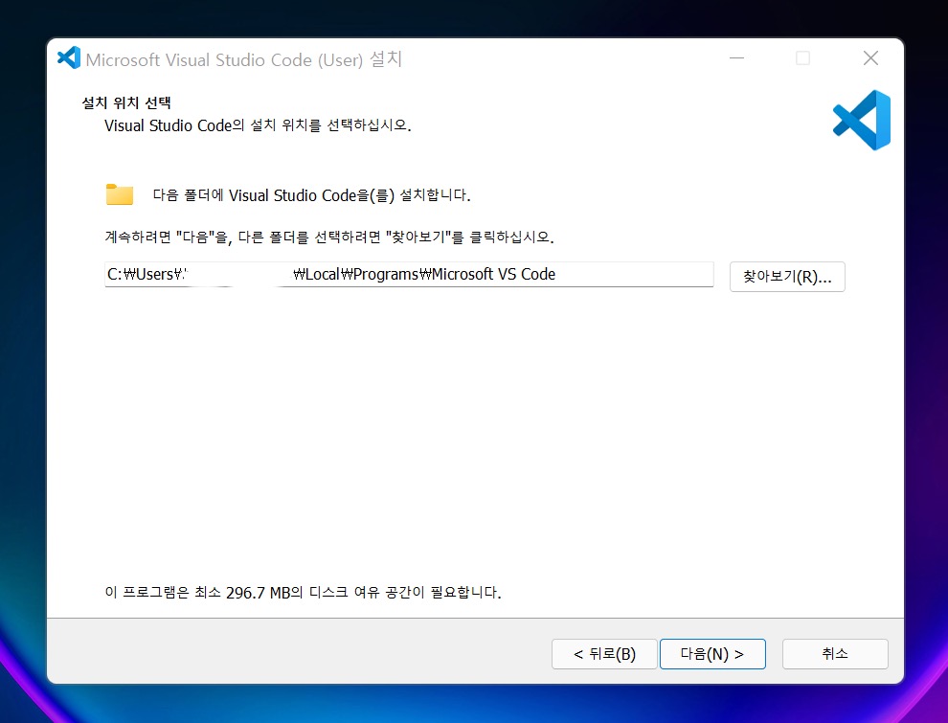Click the 찾아보기(R)... browse button
The image size is (948, 723).
787,277
